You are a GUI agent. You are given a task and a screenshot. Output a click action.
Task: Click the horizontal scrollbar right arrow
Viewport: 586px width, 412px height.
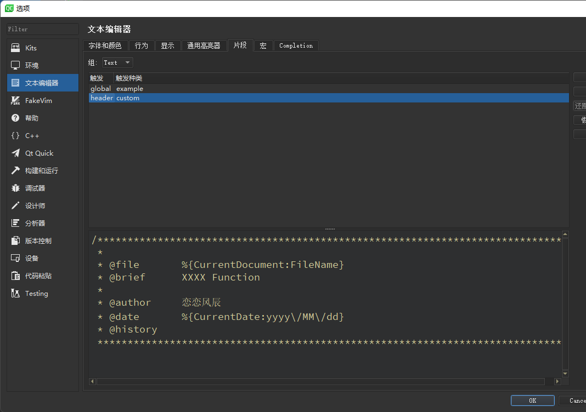557,381
